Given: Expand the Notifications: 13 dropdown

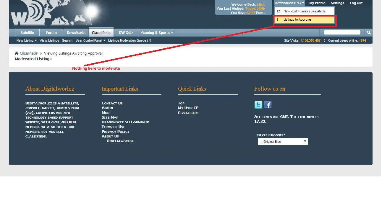Looking at the screenshot, I should tap(289, 3).
